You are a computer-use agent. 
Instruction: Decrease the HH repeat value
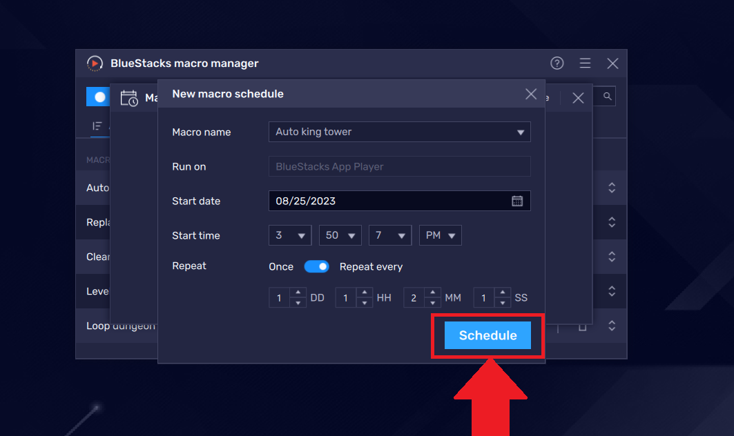(364, 303)
